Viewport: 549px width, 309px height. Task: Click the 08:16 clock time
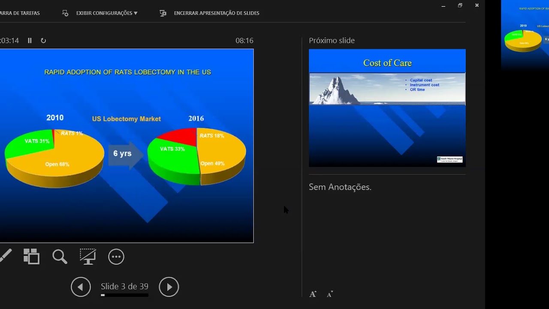[x=244, y=40]
